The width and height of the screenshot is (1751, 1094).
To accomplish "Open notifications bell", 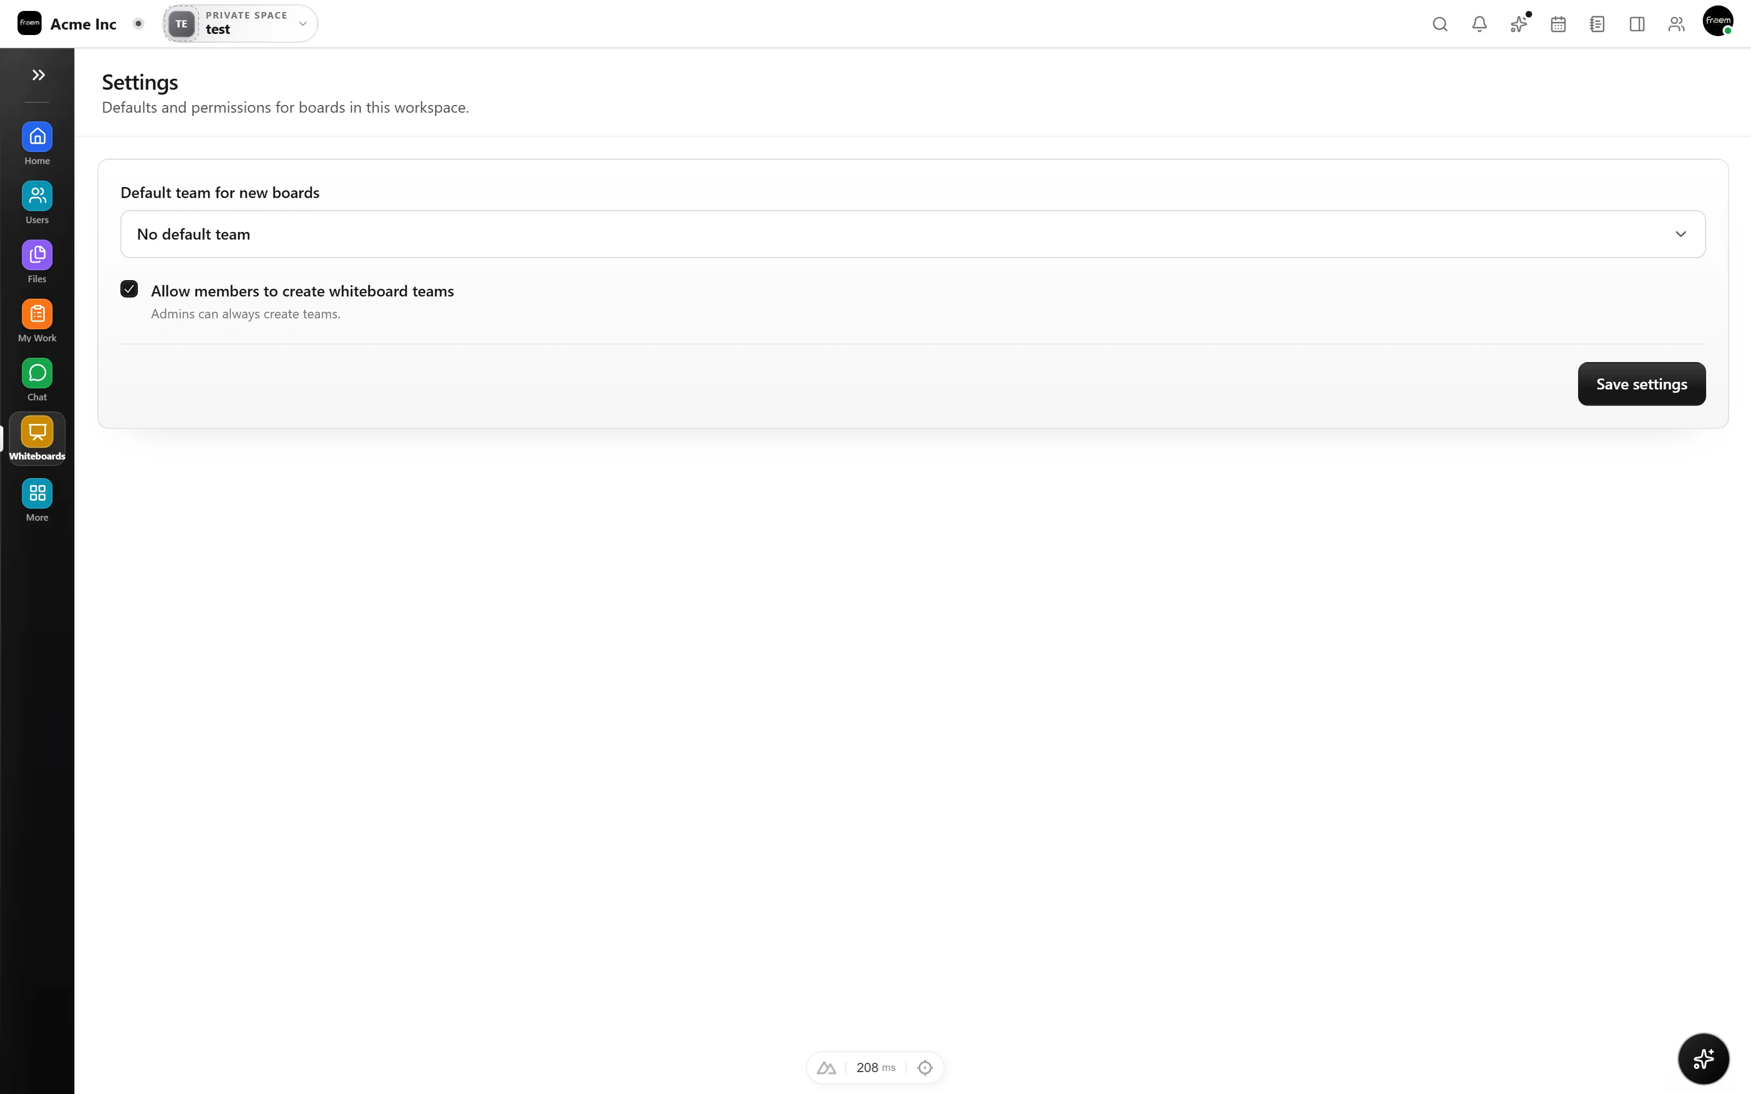I will pyautogui.click(x=1479, y=24).
